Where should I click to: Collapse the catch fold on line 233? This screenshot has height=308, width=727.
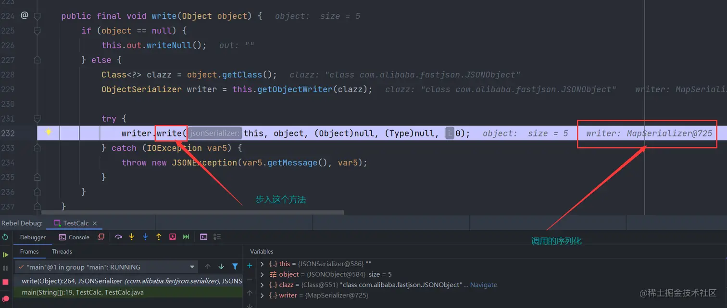pyautogui.click(x=37, y=148)
